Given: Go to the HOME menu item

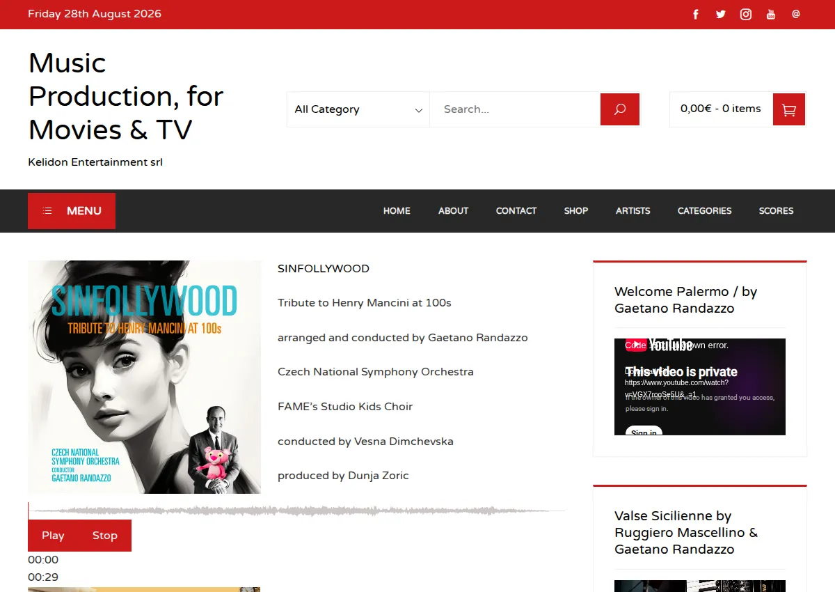Looking at the screenshot, I should pyautogui.click(x=397, y=211).
